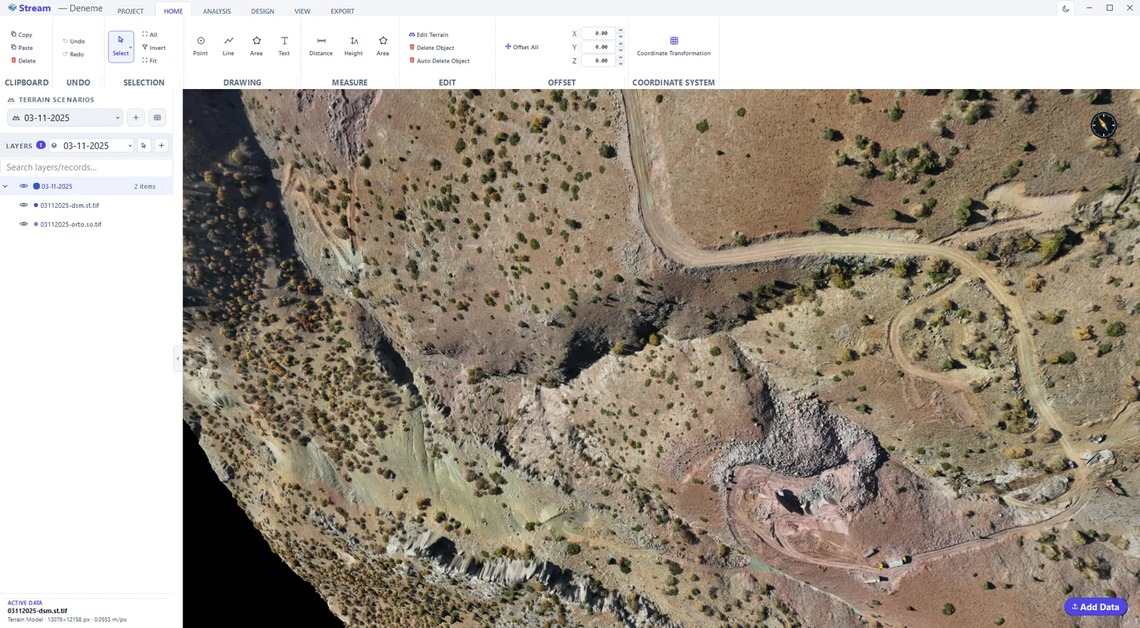The width and height of the screenshot is (1140, 628).
Task: Select the Area tool under Drawing
Action: point(256,46)
